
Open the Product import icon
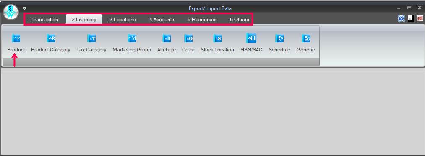tap(16, 38)
